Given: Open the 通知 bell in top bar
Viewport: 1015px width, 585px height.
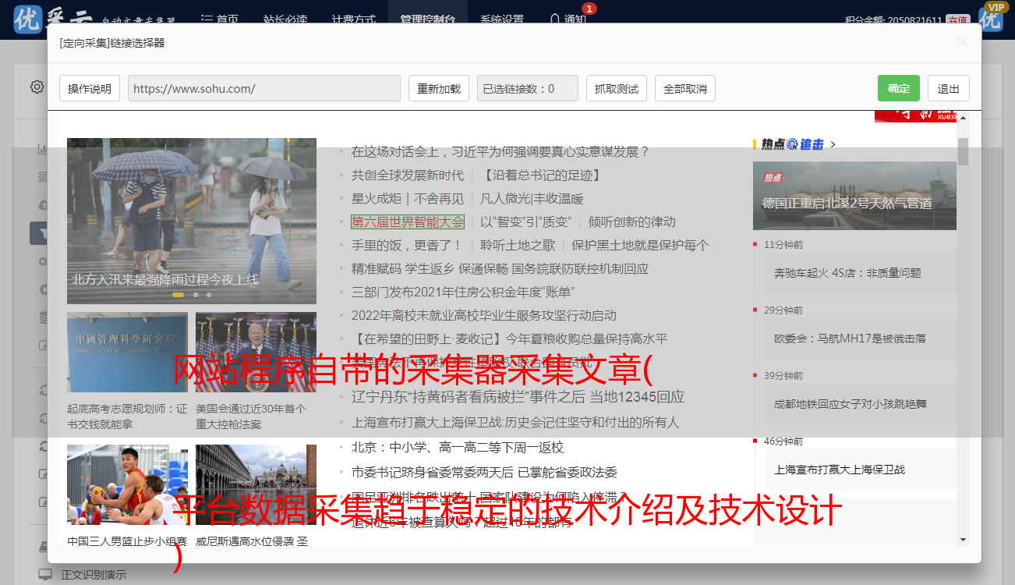Looking at the screenshot, I should (x=568, y=19).
